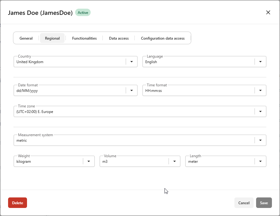Switch to the General tab
The height and width of the screenshot is (216, 280).
pos(26,38)
